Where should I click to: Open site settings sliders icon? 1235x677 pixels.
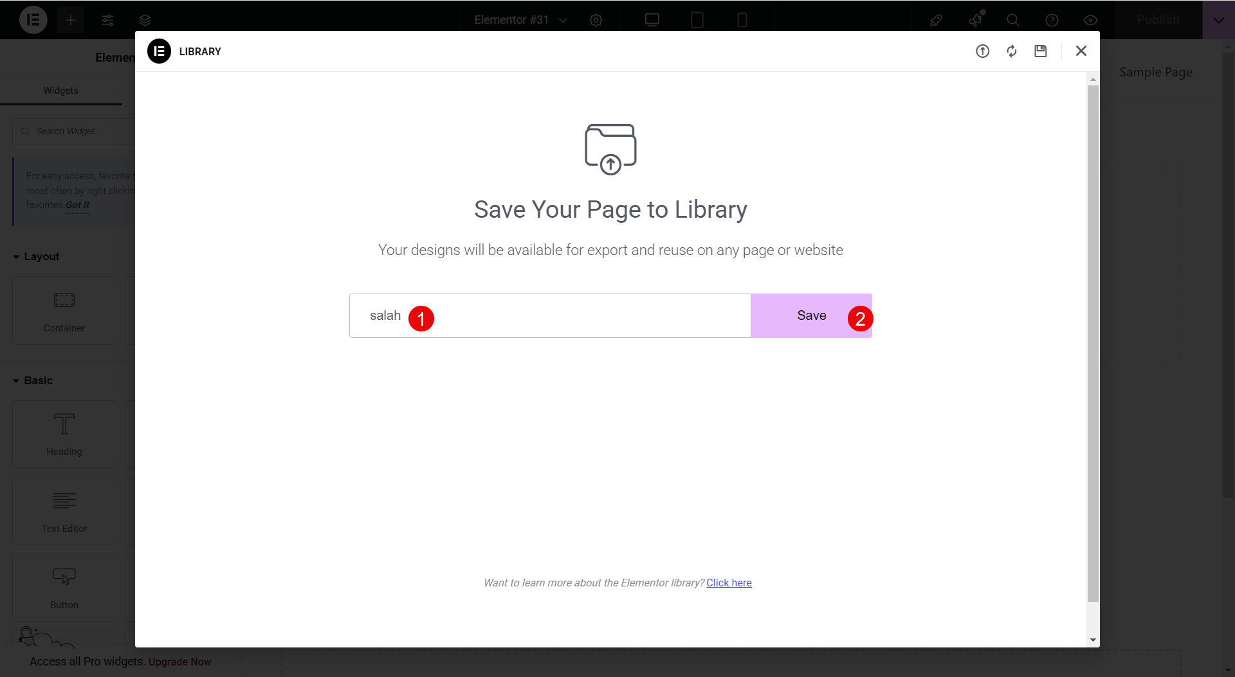[x=108, y=20]
